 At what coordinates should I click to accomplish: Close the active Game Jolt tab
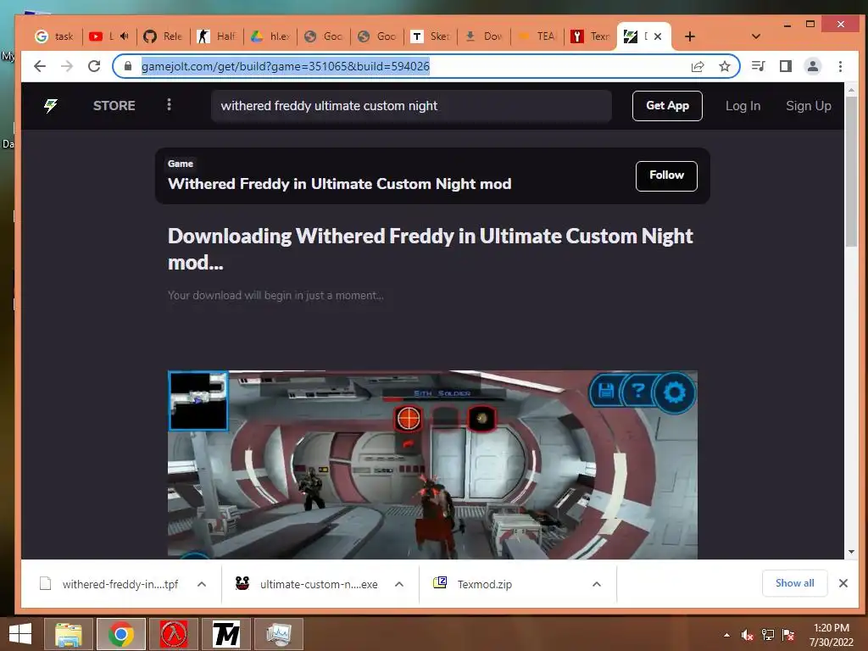[x=658, y=36]
